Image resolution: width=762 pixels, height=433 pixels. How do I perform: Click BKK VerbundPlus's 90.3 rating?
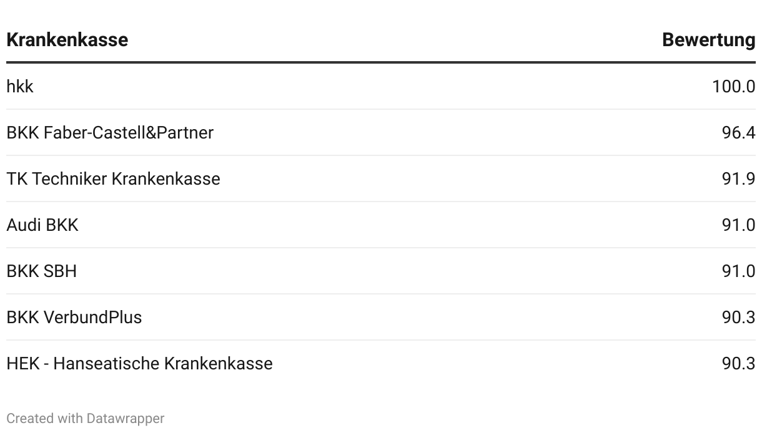pyautogui.click(x=738, y=318)
